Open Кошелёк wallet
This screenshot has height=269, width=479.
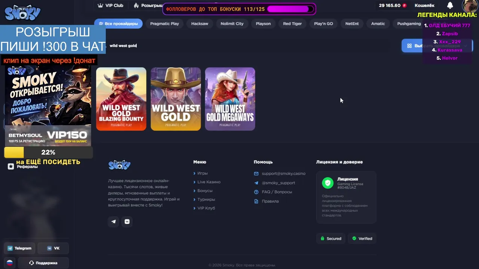pyautogui.click(x=424, y=6)
